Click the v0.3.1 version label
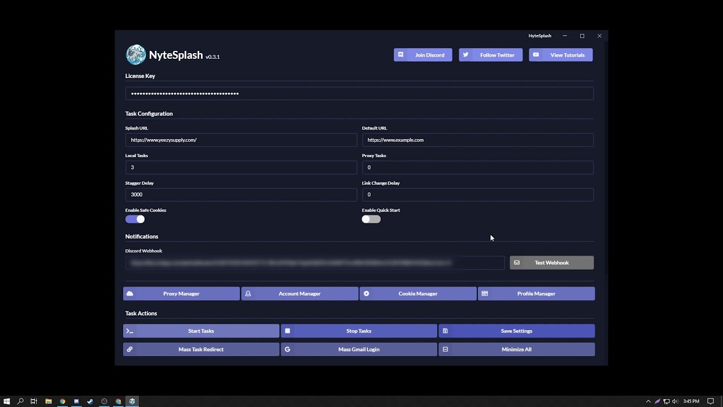The height and width of the screenshot is (407, 723). click(212, 57)
